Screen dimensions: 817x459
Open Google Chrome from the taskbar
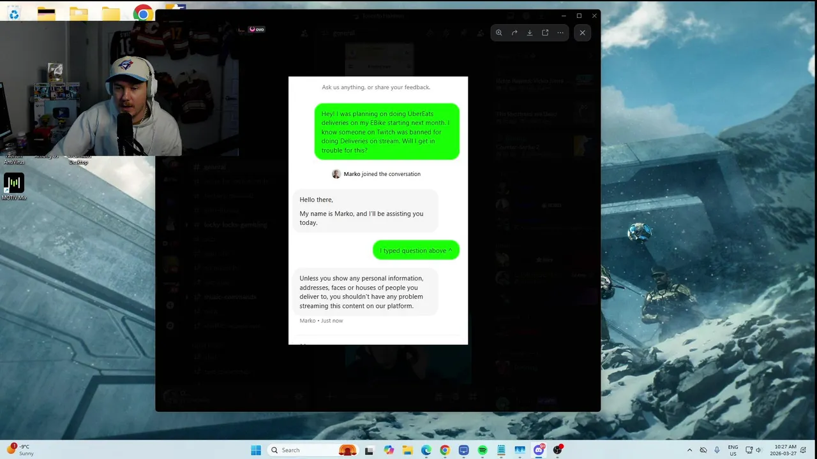pyautogui.click(x=445, y=450)
